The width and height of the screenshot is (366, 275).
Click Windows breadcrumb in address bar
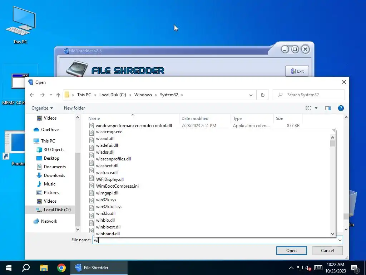(143, 95)
